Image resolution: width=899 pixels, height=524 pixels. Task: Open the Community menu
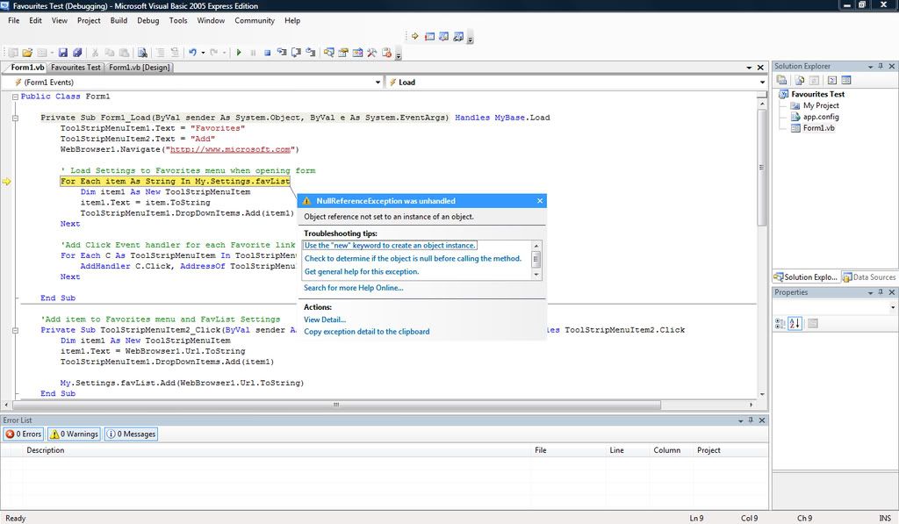coord(255,21)
